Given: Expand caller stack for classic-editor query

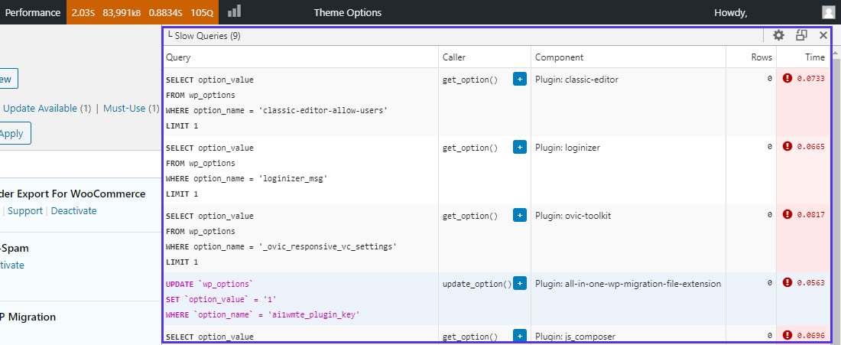Looking at the screenshot, I should (x=520, y=79).
